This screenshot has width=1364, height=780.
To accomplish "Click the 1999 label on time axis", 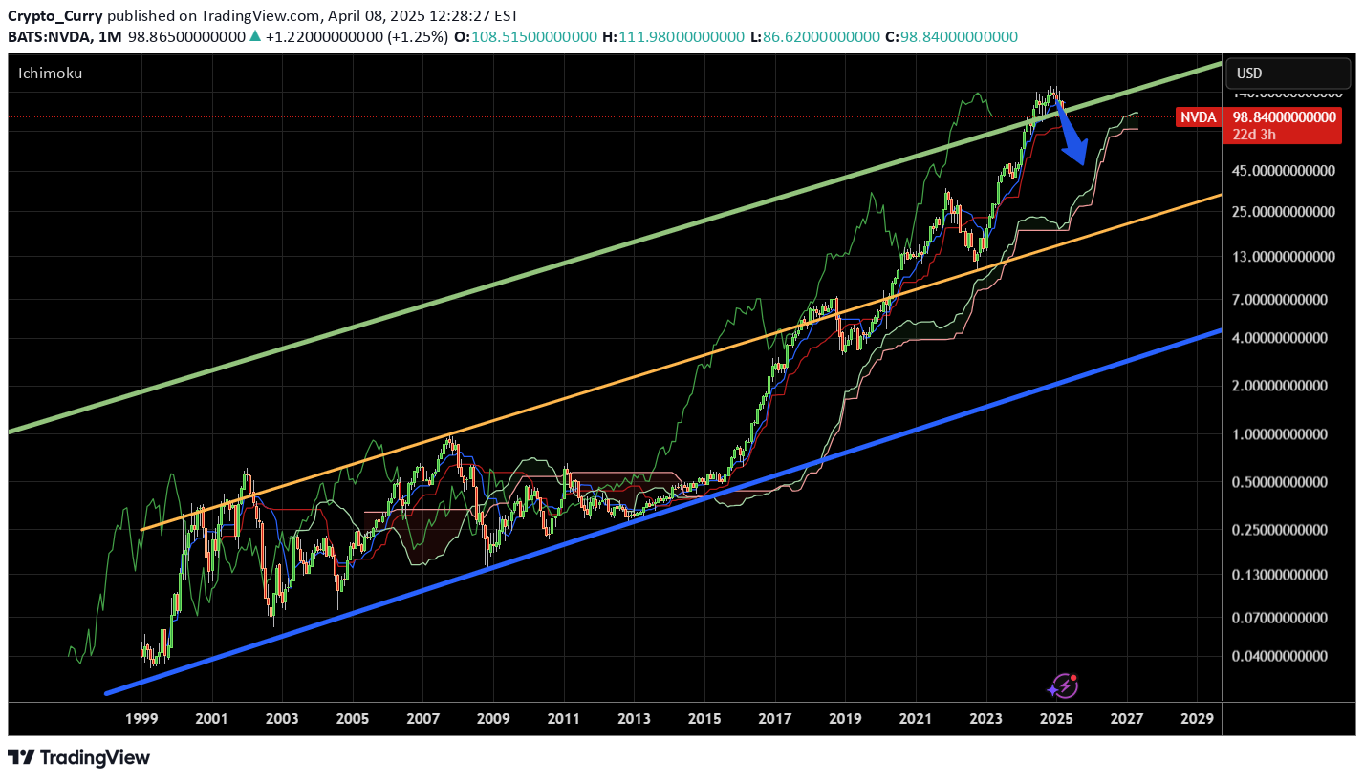I will [x=141, y=718].
